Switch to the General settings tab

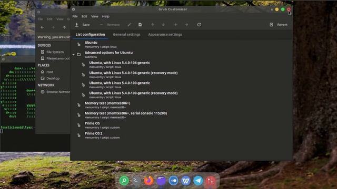tap(126, 35)
